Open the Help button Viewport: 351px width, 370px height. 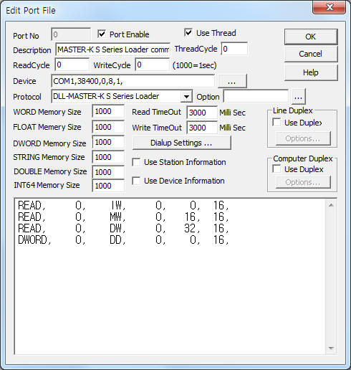point(311,72)
